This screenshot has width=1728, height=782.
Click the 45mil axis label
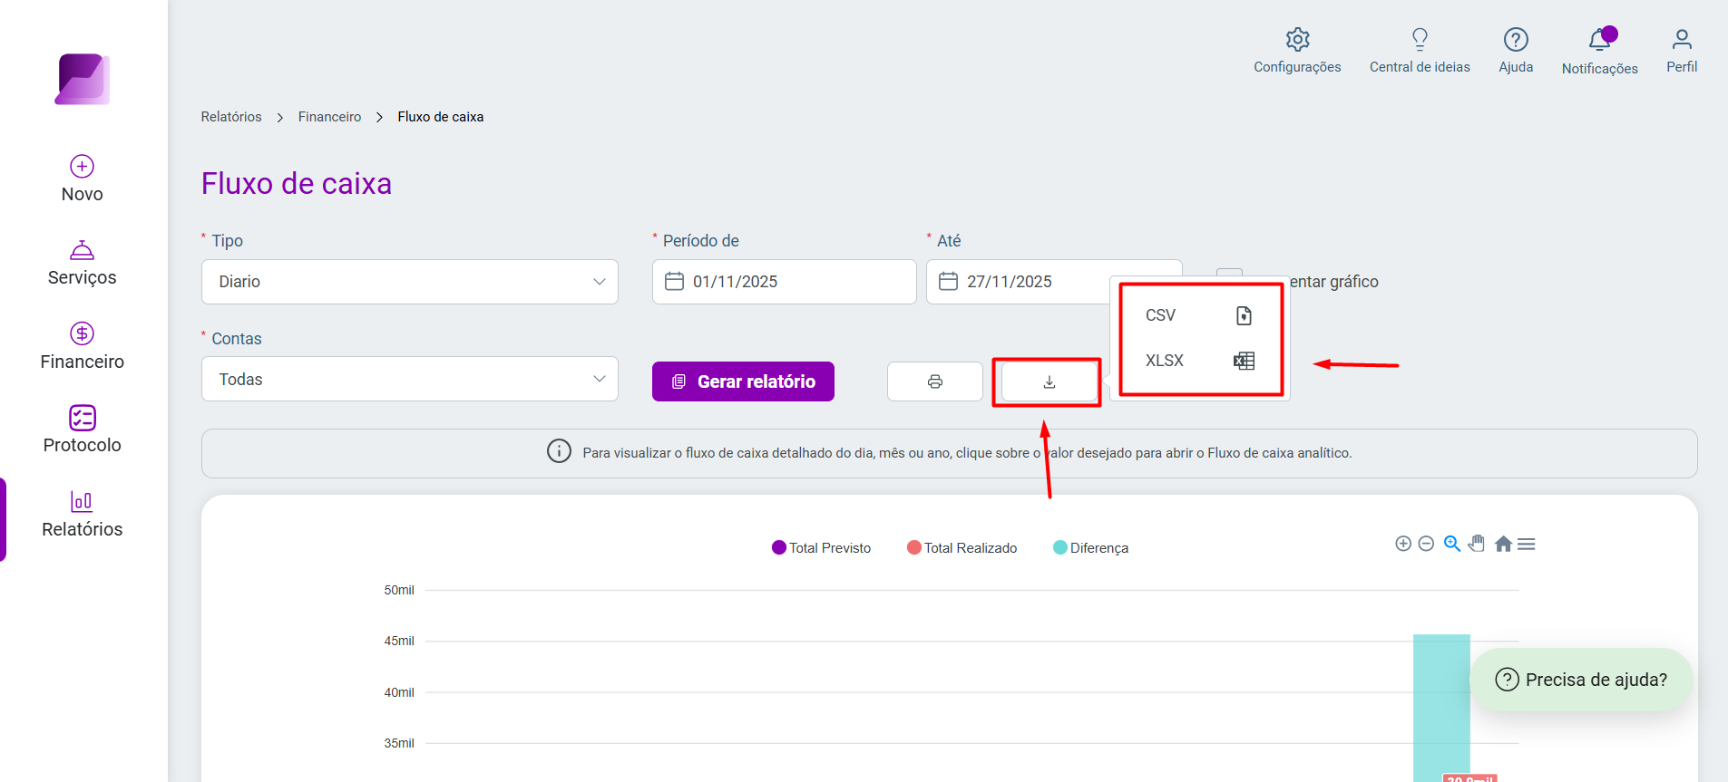399,641
